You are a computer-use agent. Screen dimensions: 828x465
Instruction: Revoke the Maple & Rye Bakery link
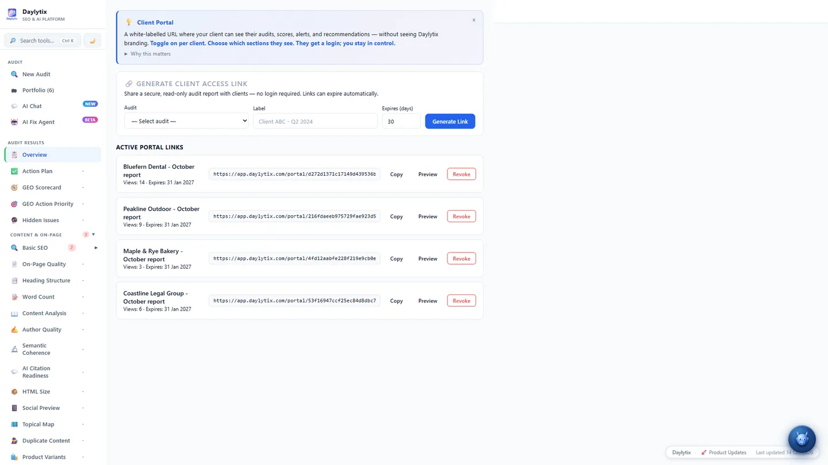tap(462, 258)
